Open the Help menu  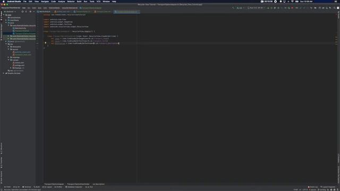(114, 2)
